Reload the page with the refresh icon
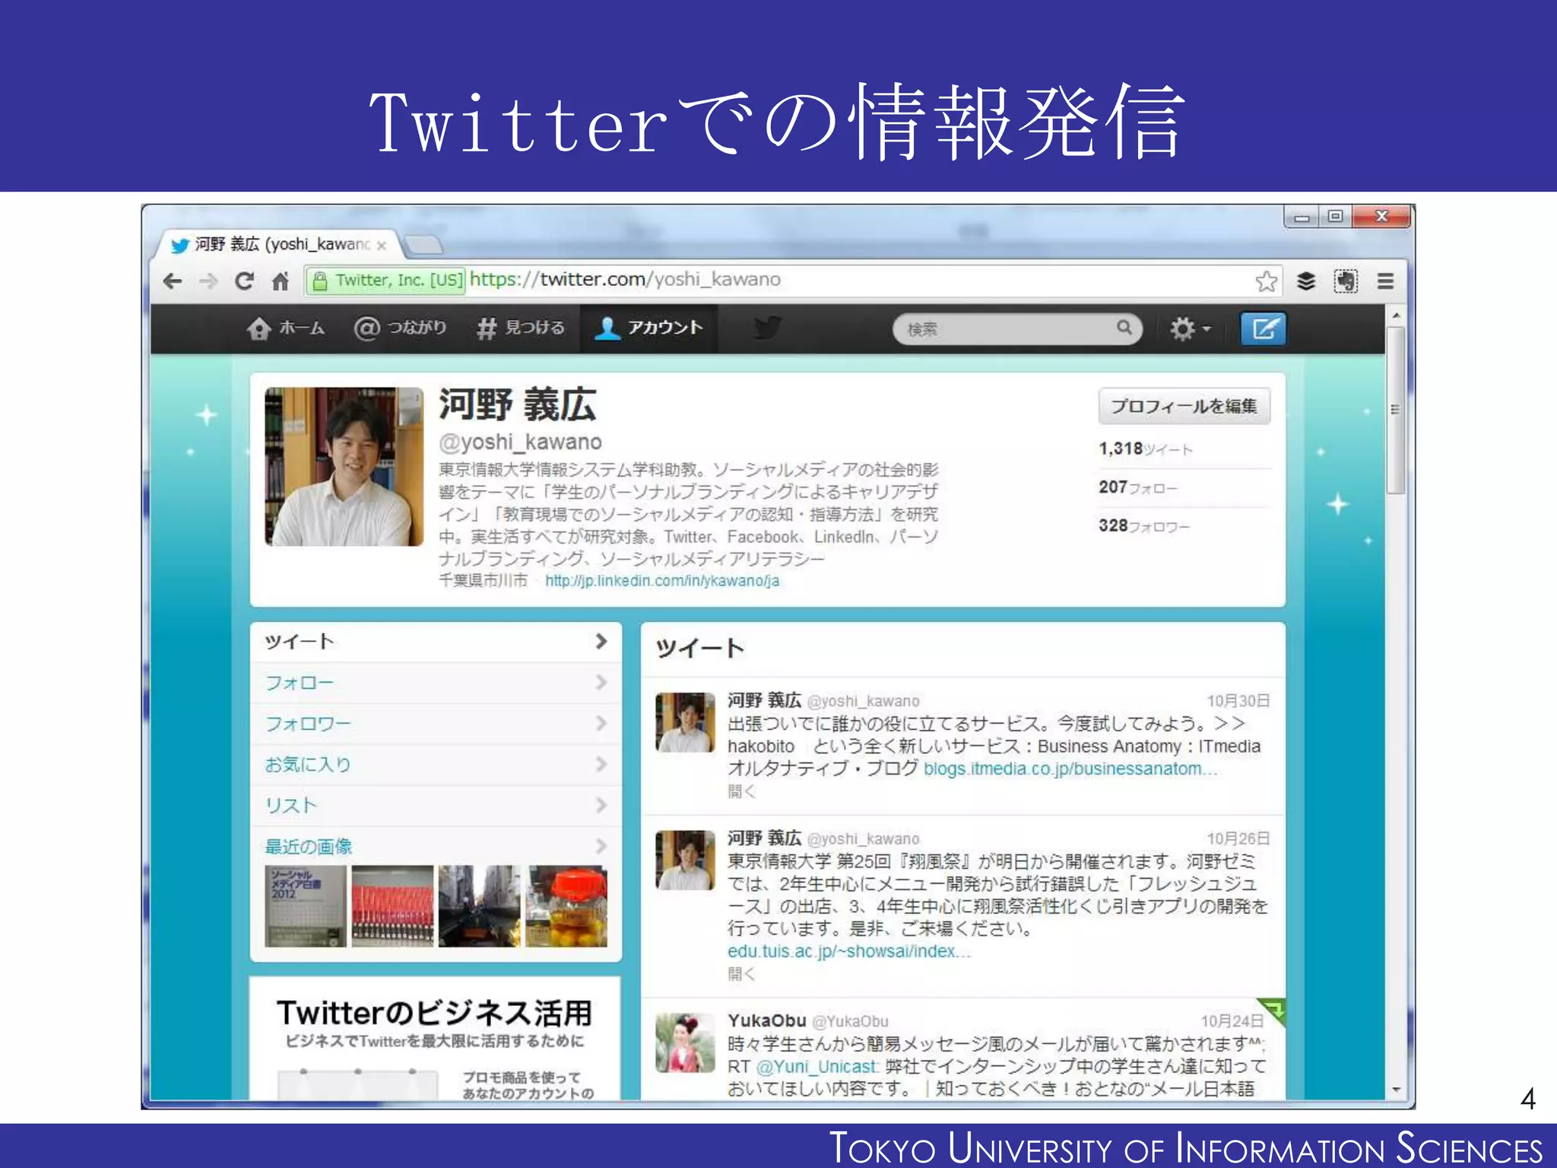 244,281
